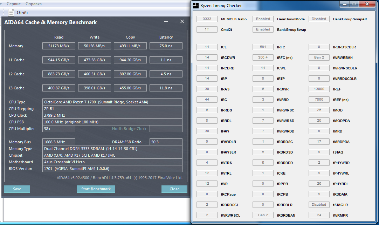Screen dimensions: 379x225
Task: Click the tWRMPR value 24 field
Action: click(x=319, y=215)
